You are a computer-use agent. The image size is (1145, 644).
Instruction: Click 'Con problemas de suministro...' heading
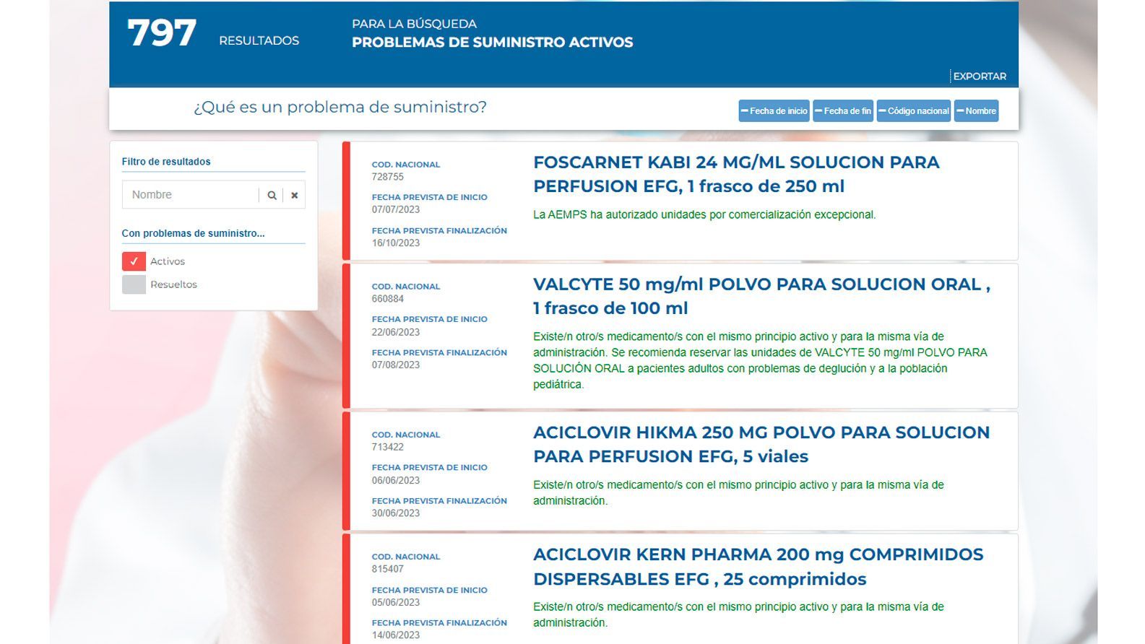(193, 233)
